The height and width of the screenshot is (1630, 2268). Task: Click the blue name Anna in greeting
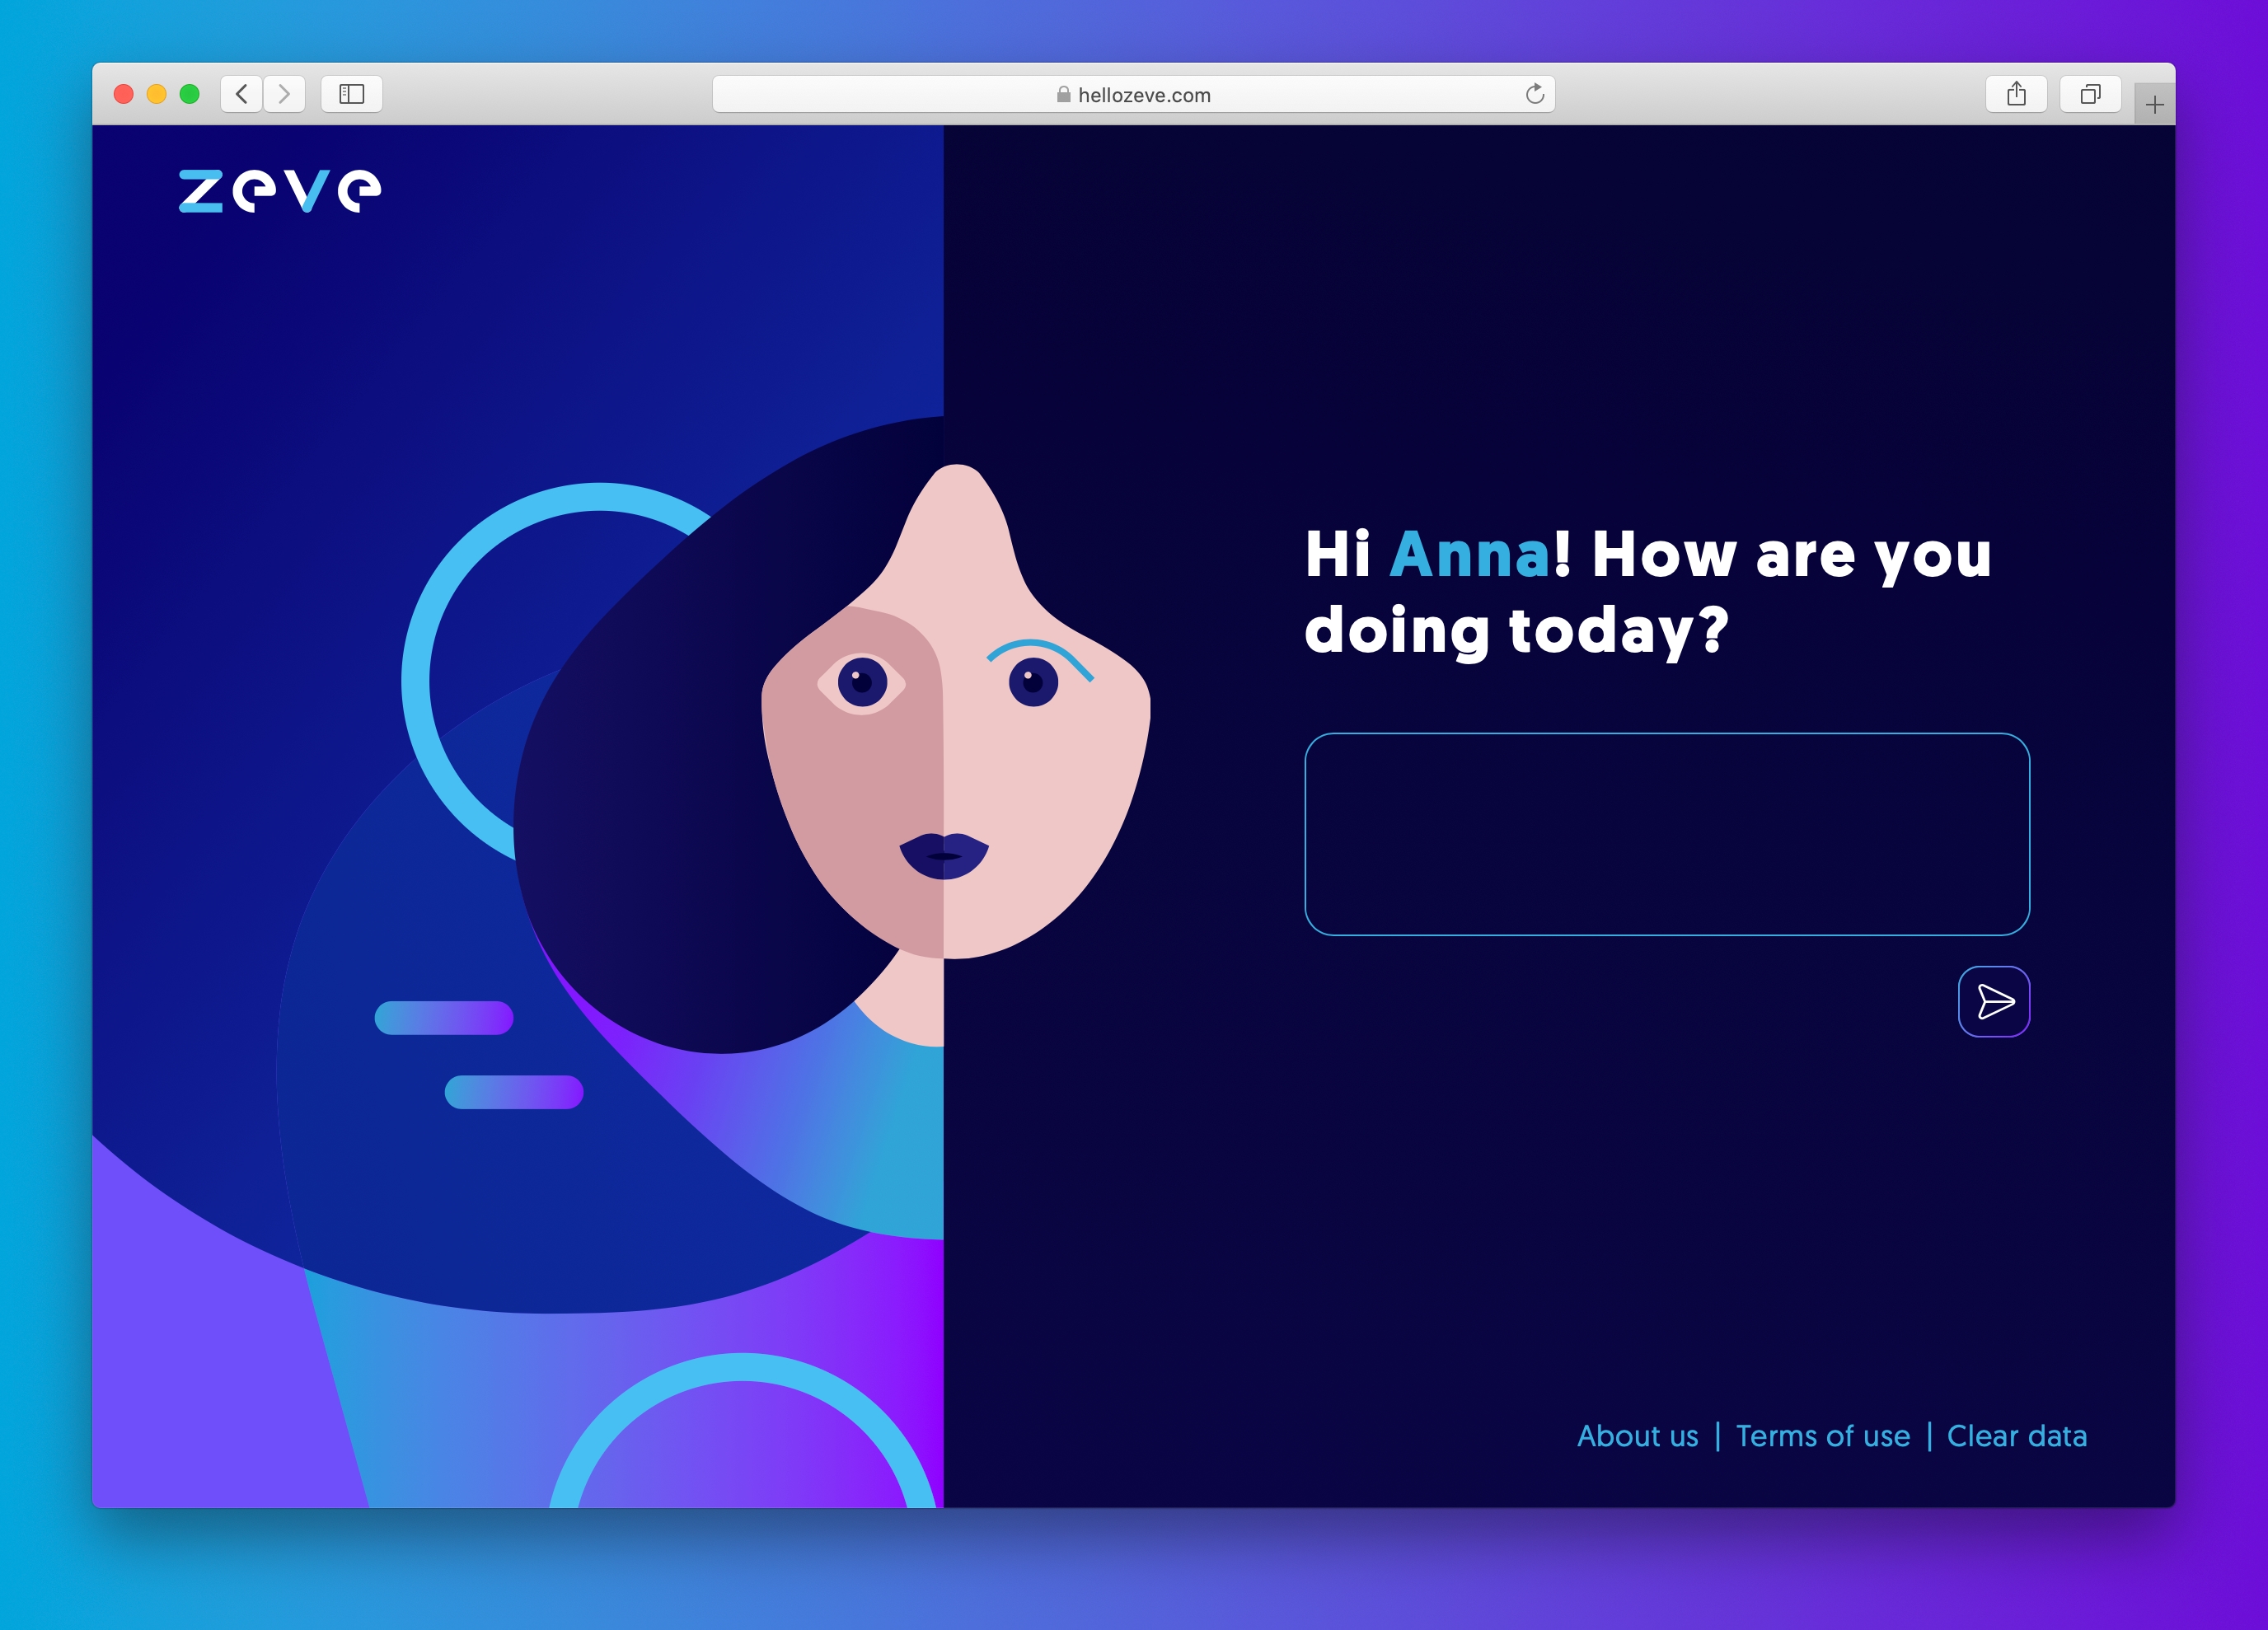(1469, 554)
